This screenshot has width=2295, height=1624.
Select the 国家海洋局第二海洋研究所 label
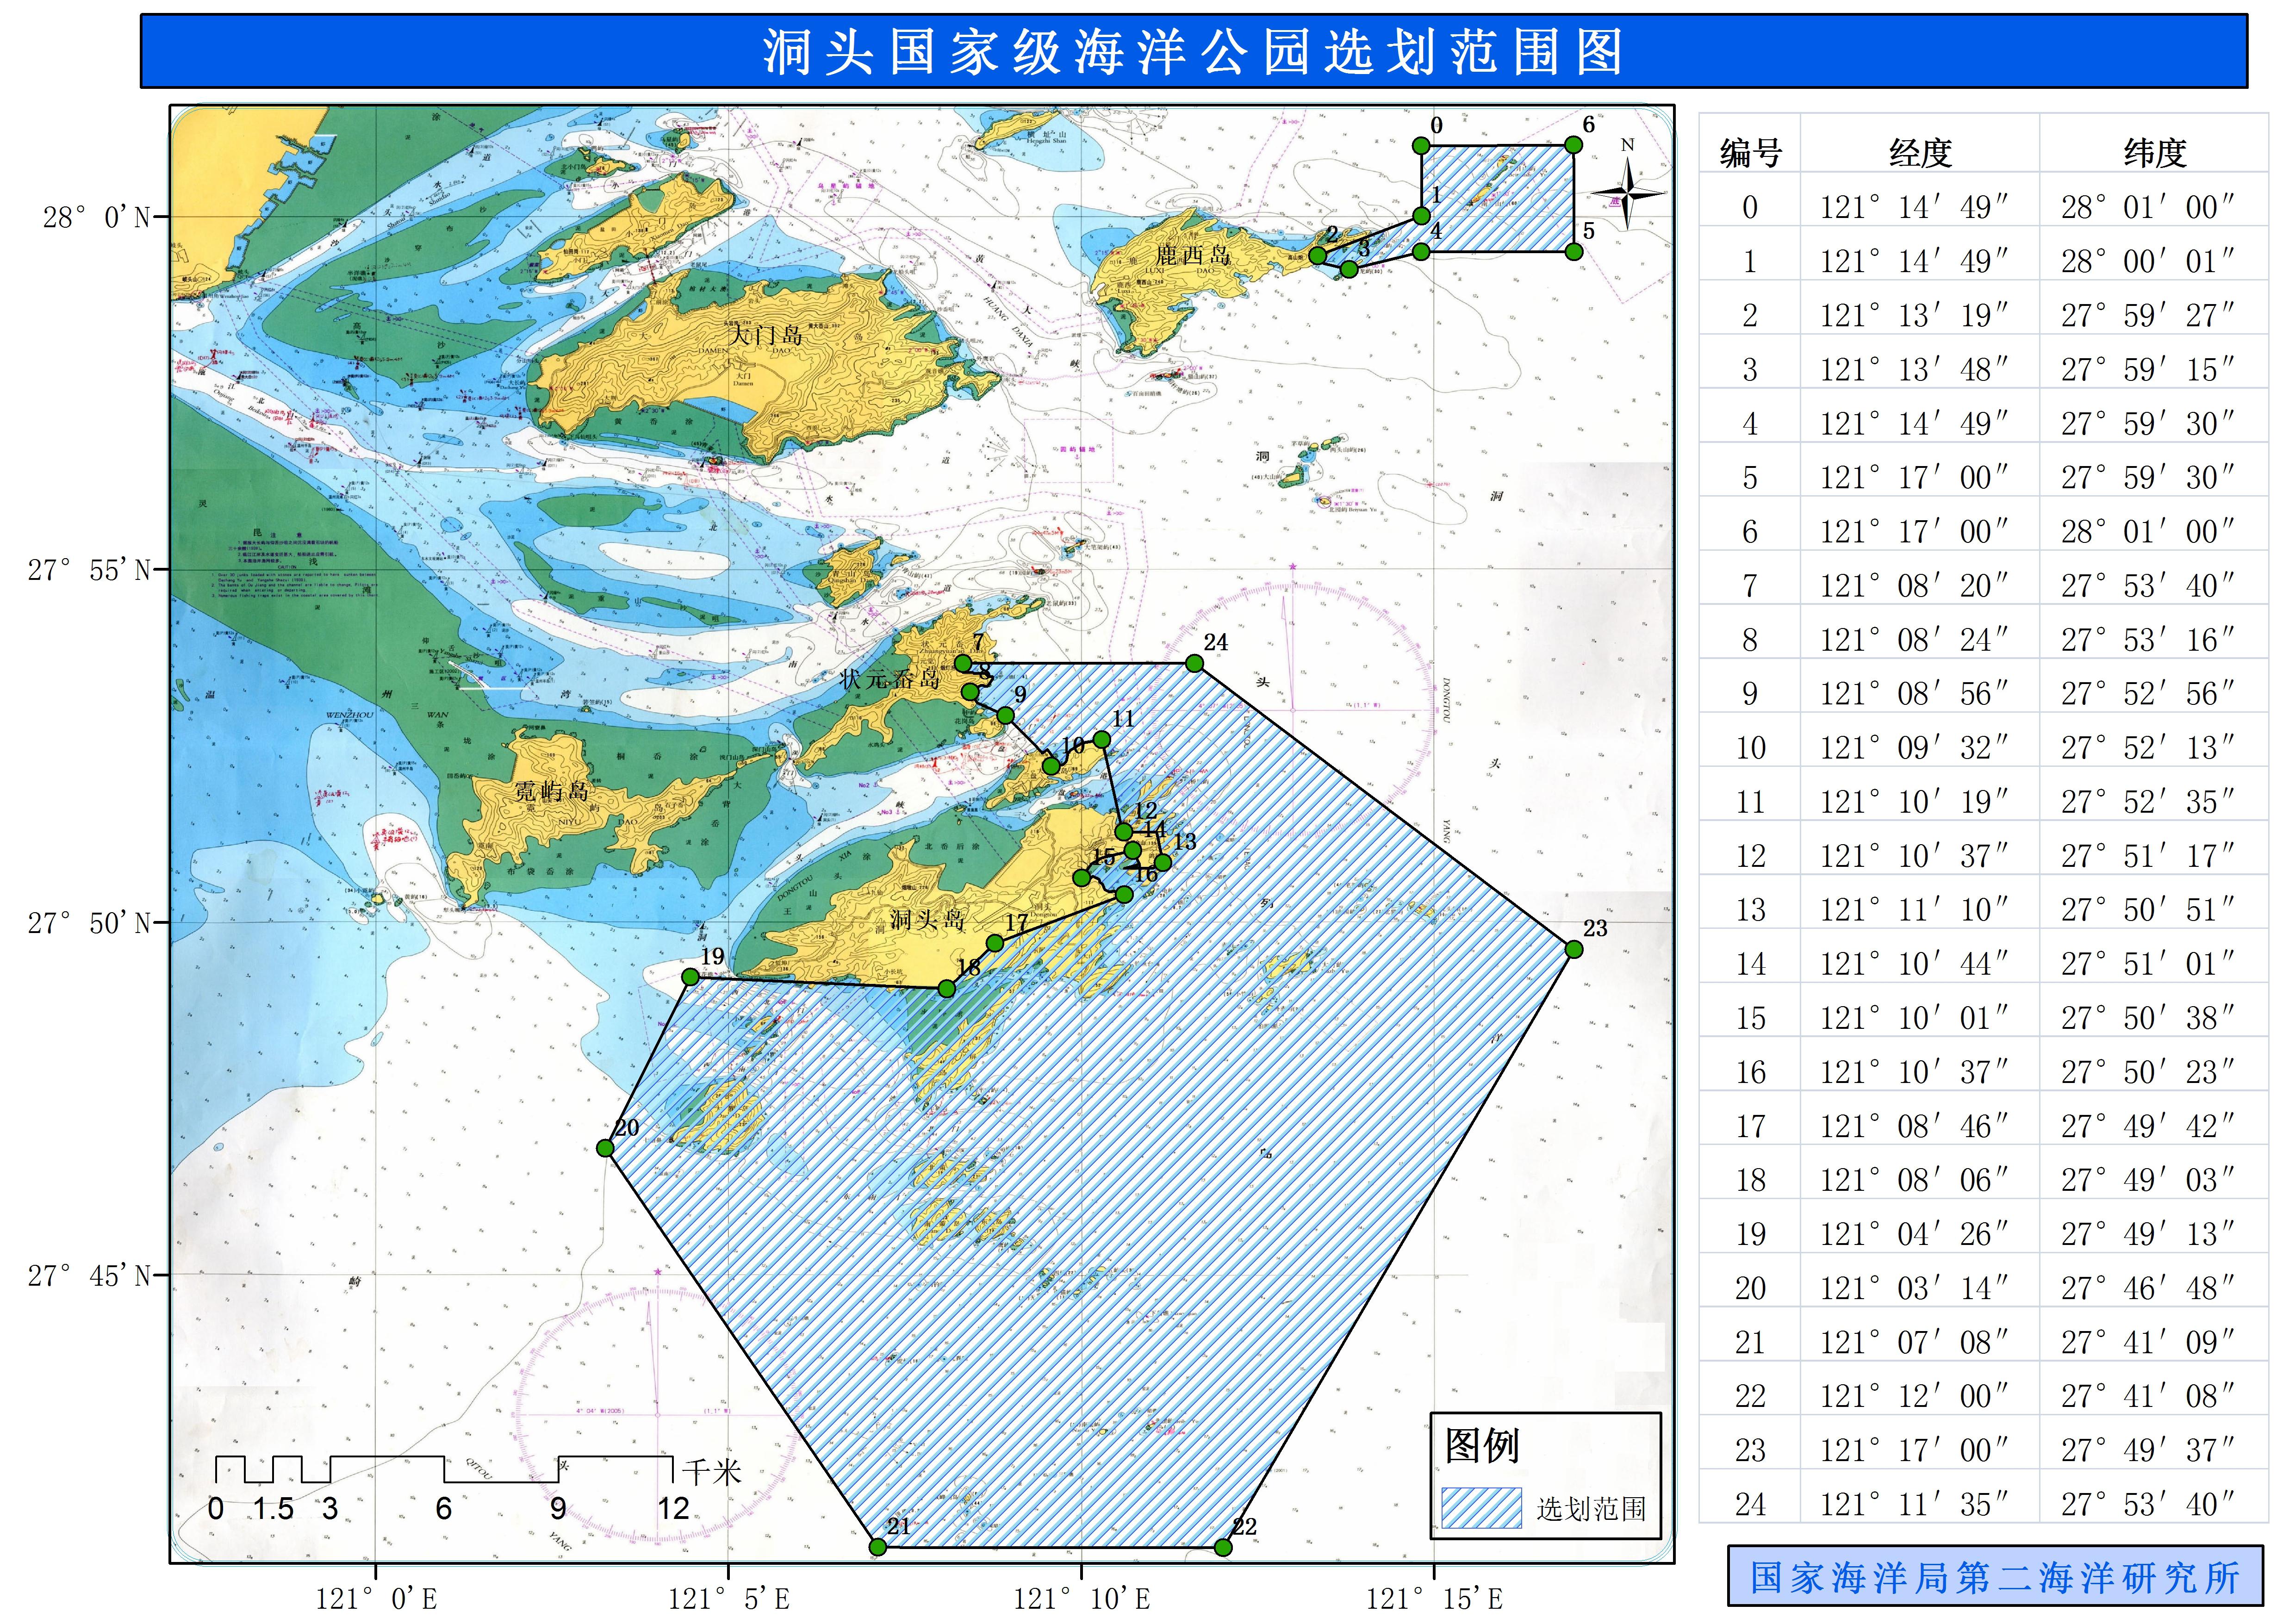tap(1995, 1577)
